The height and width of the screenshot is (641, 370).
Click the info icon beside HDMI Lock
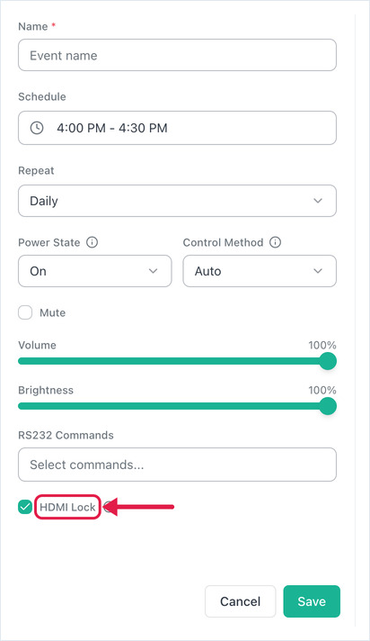pos(107,507)
